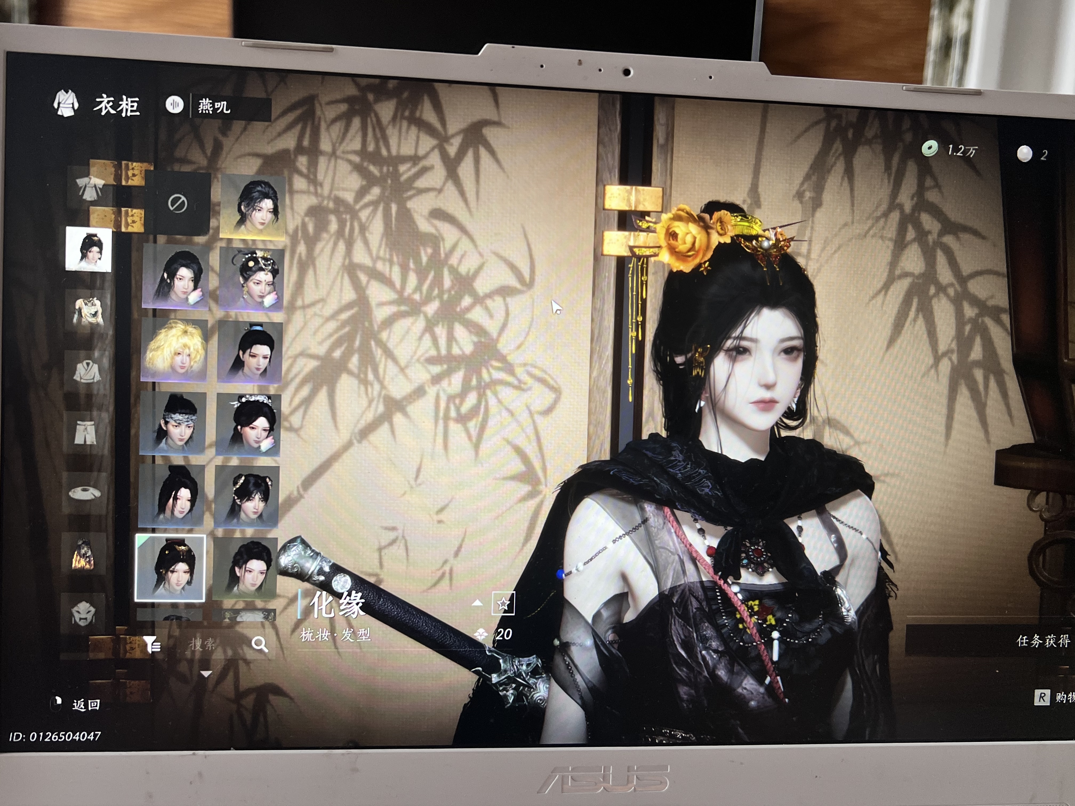
Task: Select the remove hairstyle none slot
Action: (177, 203)
